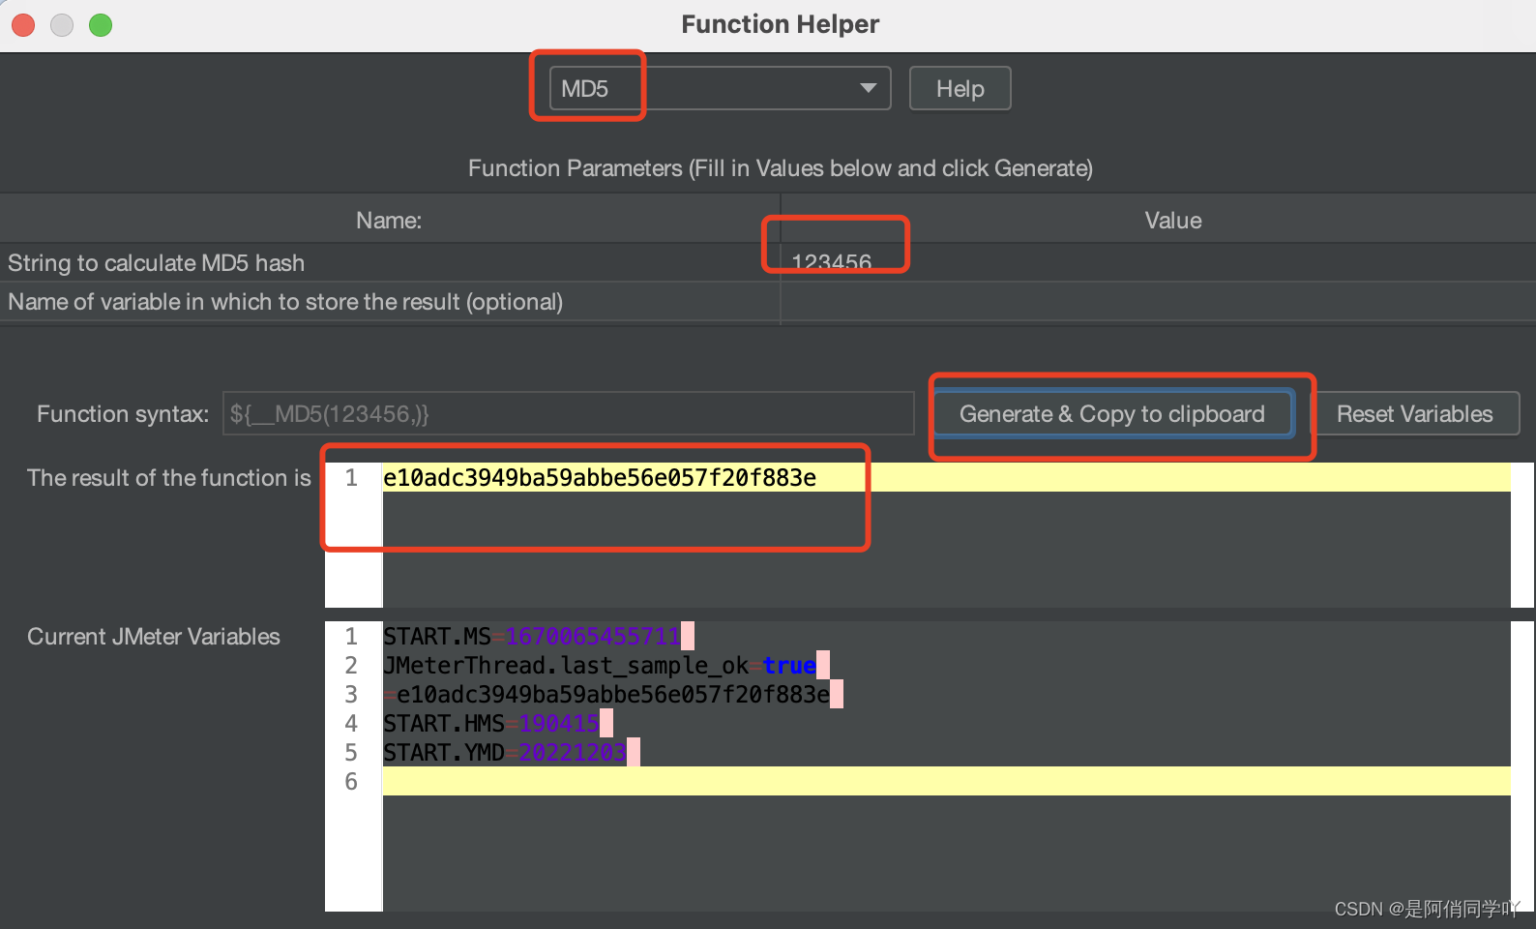This screenshot has width=1536, height=929.
Task: Click the Reset Variables button
Action: [1414, 414]
